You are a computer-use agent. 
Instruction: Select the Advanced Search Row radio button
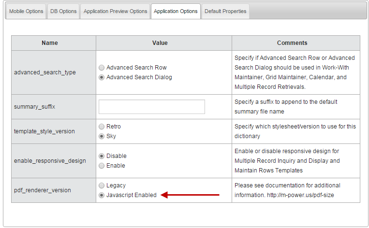[x=102, y=68]
